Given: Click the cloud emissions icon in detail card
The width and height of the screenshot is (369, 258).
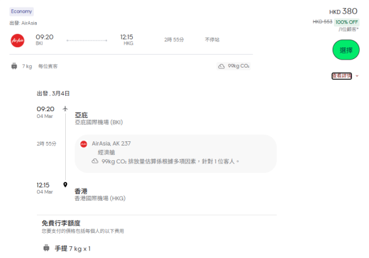Looking at the screenshot, I should pyautogui.click(x=95, y=161).
